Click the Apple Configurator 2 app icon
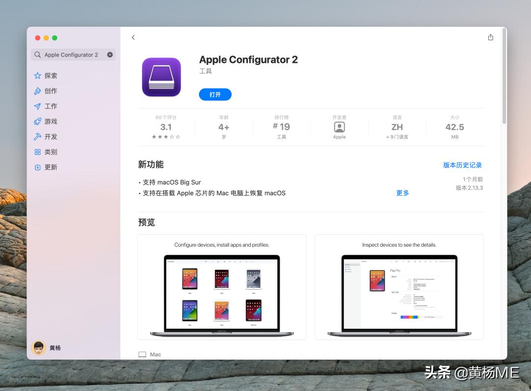 [161, 76]
